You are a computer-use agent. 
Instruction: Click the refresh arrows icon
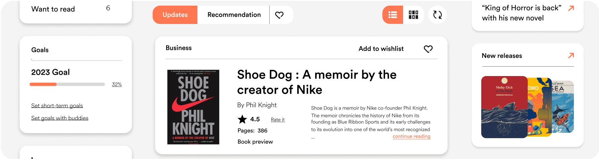437,15
